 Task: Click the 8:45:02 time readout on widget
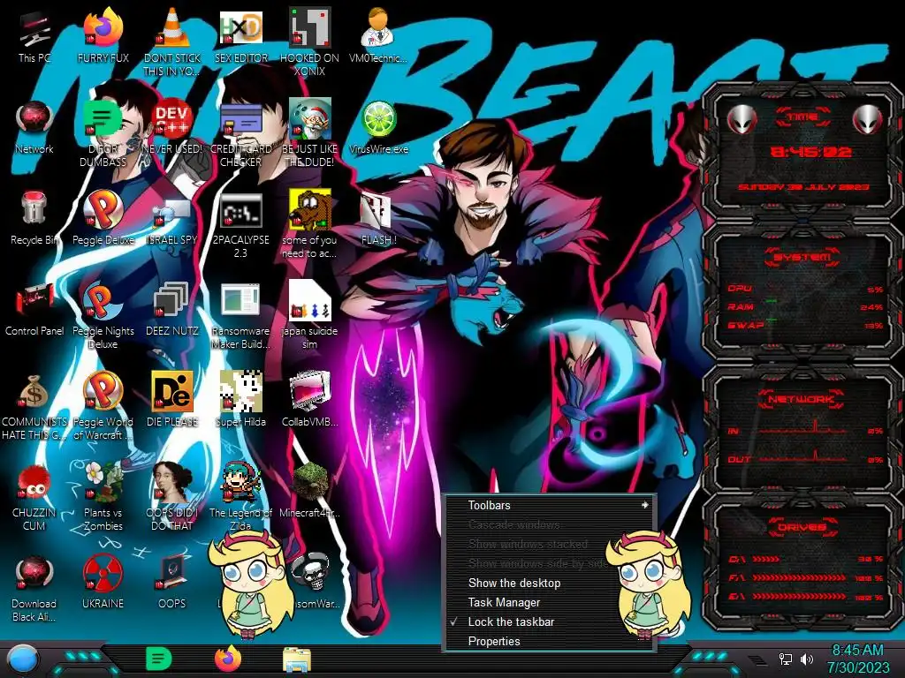[811, 152]
